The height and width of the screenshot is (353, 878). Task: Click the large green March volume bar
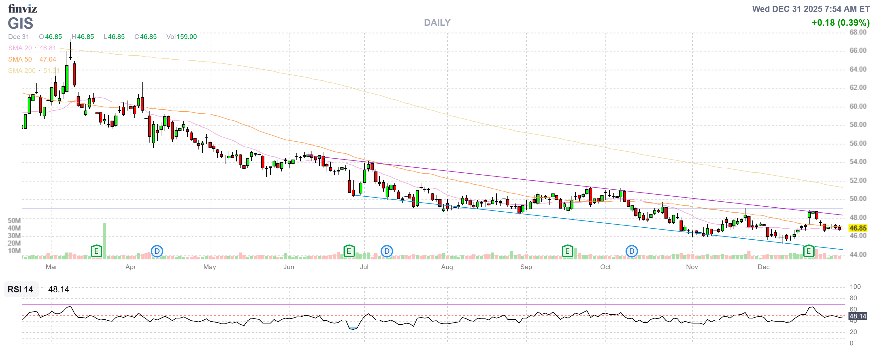click(104, 240)
